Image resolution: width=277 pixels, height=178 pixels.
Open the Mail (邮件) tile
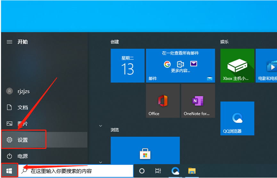[180, 66]
